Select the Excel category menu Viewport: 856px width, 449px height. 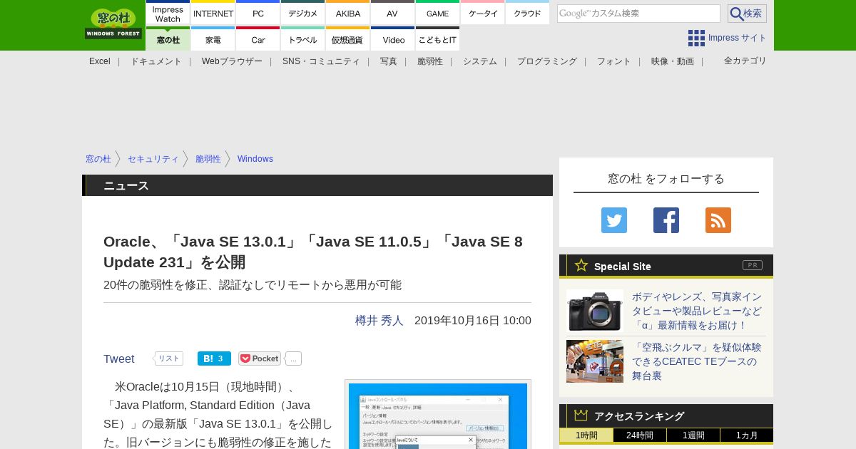[100, 61]
